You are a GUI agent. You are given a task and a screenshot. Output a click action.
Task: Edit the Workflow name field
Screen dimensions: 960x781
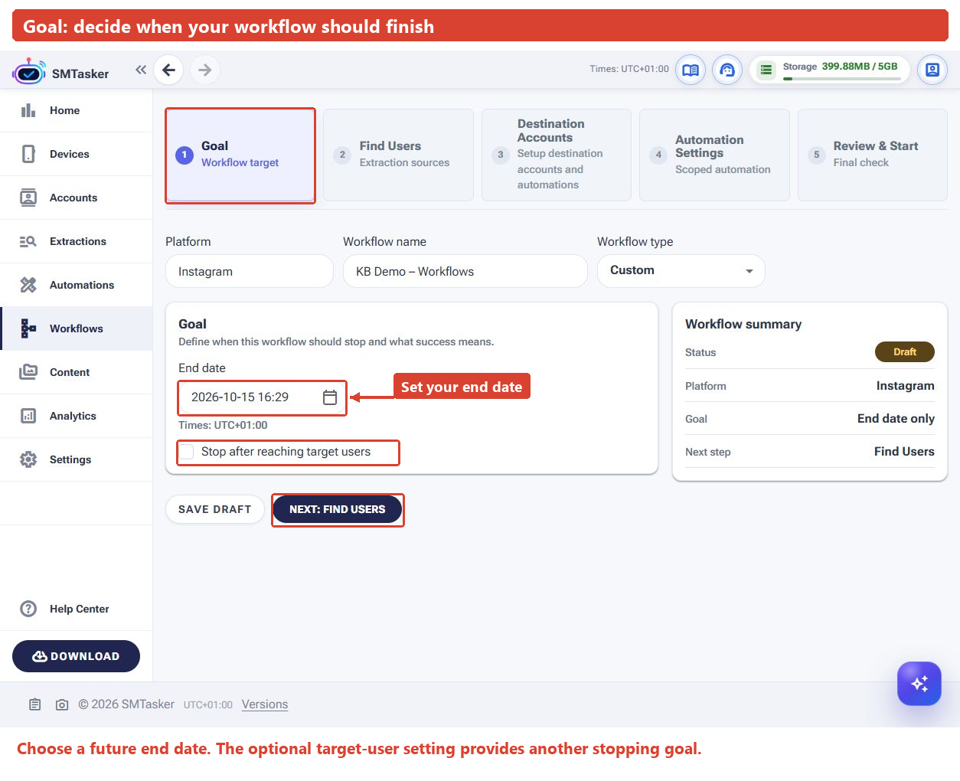tap(465, 271)
